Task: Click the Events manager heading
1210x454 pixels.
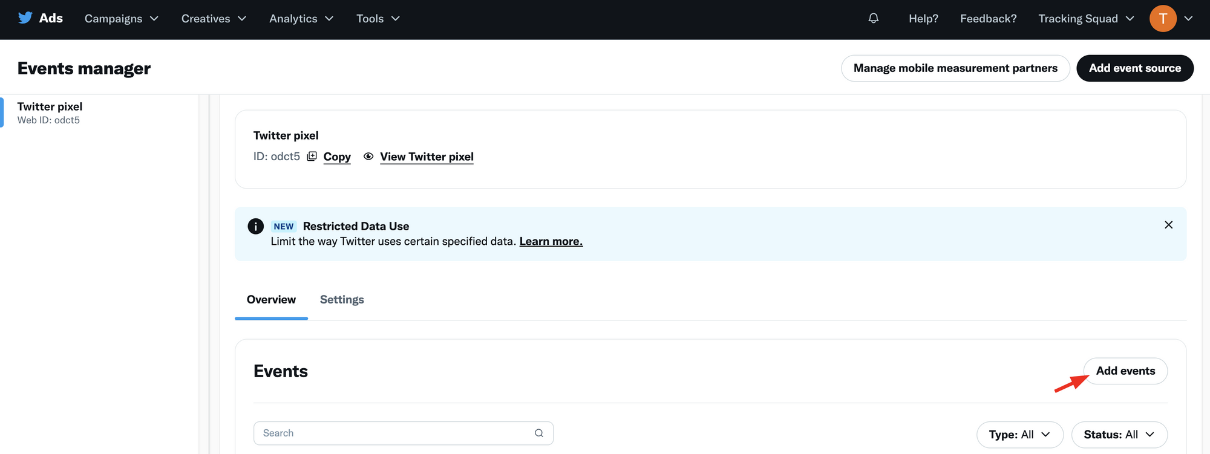Action: point(84,68)
